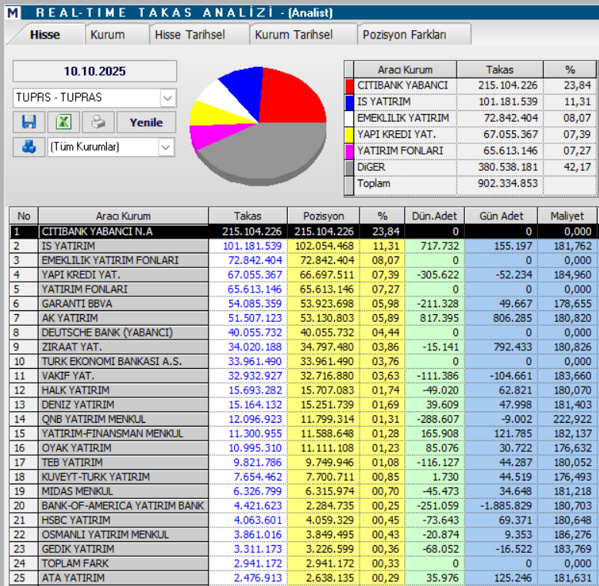Click the printer icon
599x586 pixels.
(99, 122)
